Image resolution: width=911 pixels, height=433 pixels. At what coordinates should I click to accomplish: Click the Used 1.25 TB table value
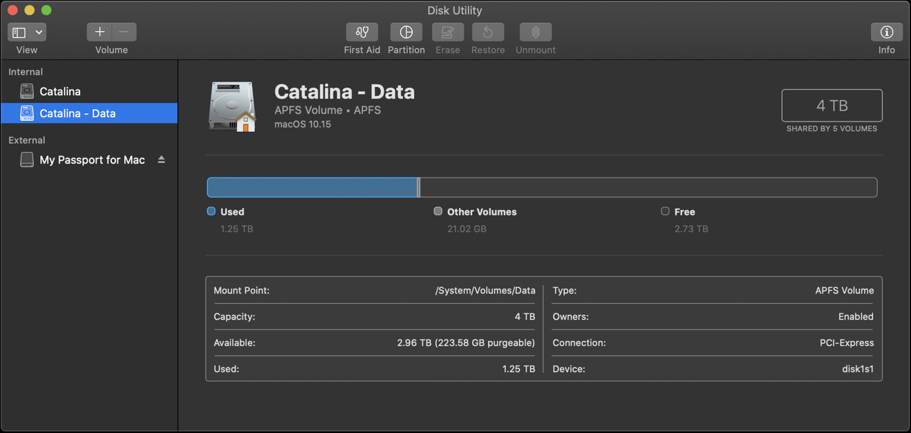pyautogui.click(x=518, y=369)
